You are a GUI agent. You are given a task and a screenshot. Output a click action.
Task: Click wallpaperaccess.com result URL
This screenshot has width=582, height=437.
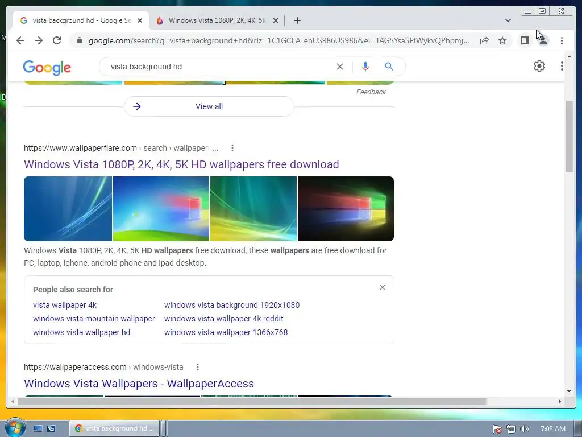(103, 367)
